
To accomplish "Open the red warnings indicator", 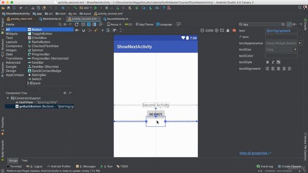I will click(x=234, y=30).
